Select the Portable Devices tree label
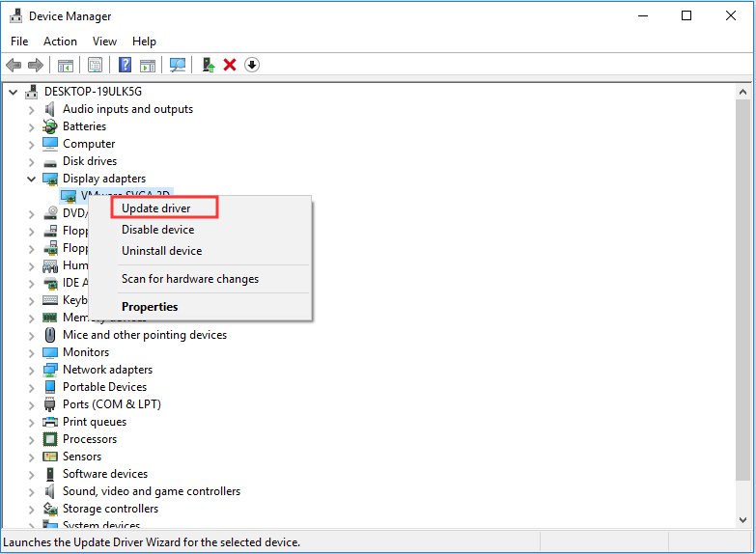This screenshot has height=554, width=756. [104, 387]
